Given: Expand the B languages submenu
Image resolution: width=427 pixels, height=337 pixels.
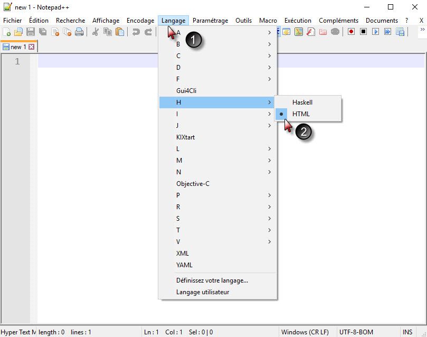Looking at the screenshot, I should coord(218,44).
